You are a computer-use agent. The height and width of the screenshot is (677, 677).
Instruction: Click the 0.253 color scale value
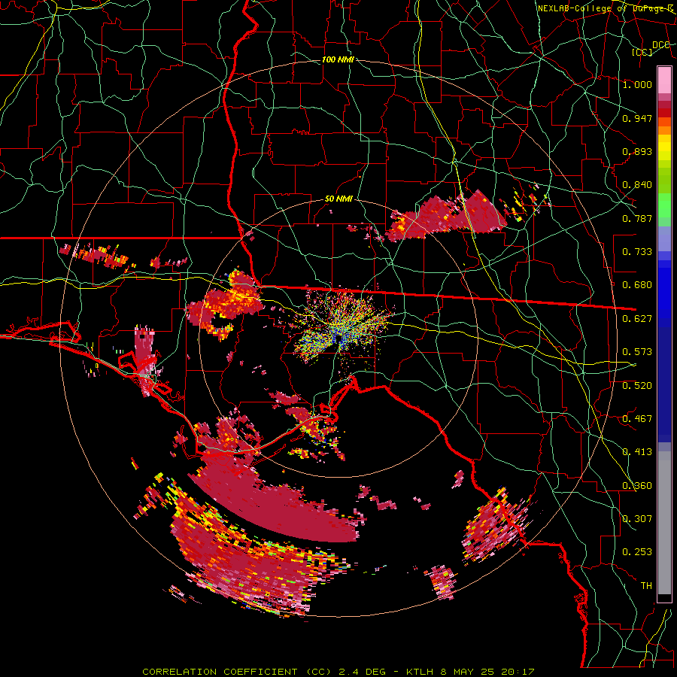(x=637, y=552)
